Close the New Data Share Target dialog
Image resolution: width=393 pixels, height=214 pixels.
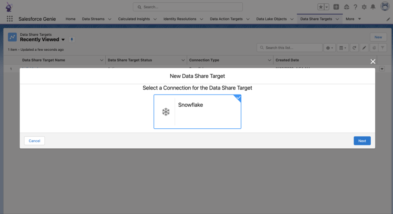[373, 61]
